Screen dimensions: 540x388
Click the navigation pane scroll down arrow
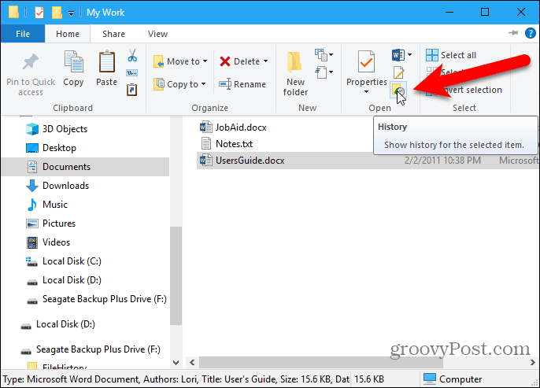(x=176, y=363)
